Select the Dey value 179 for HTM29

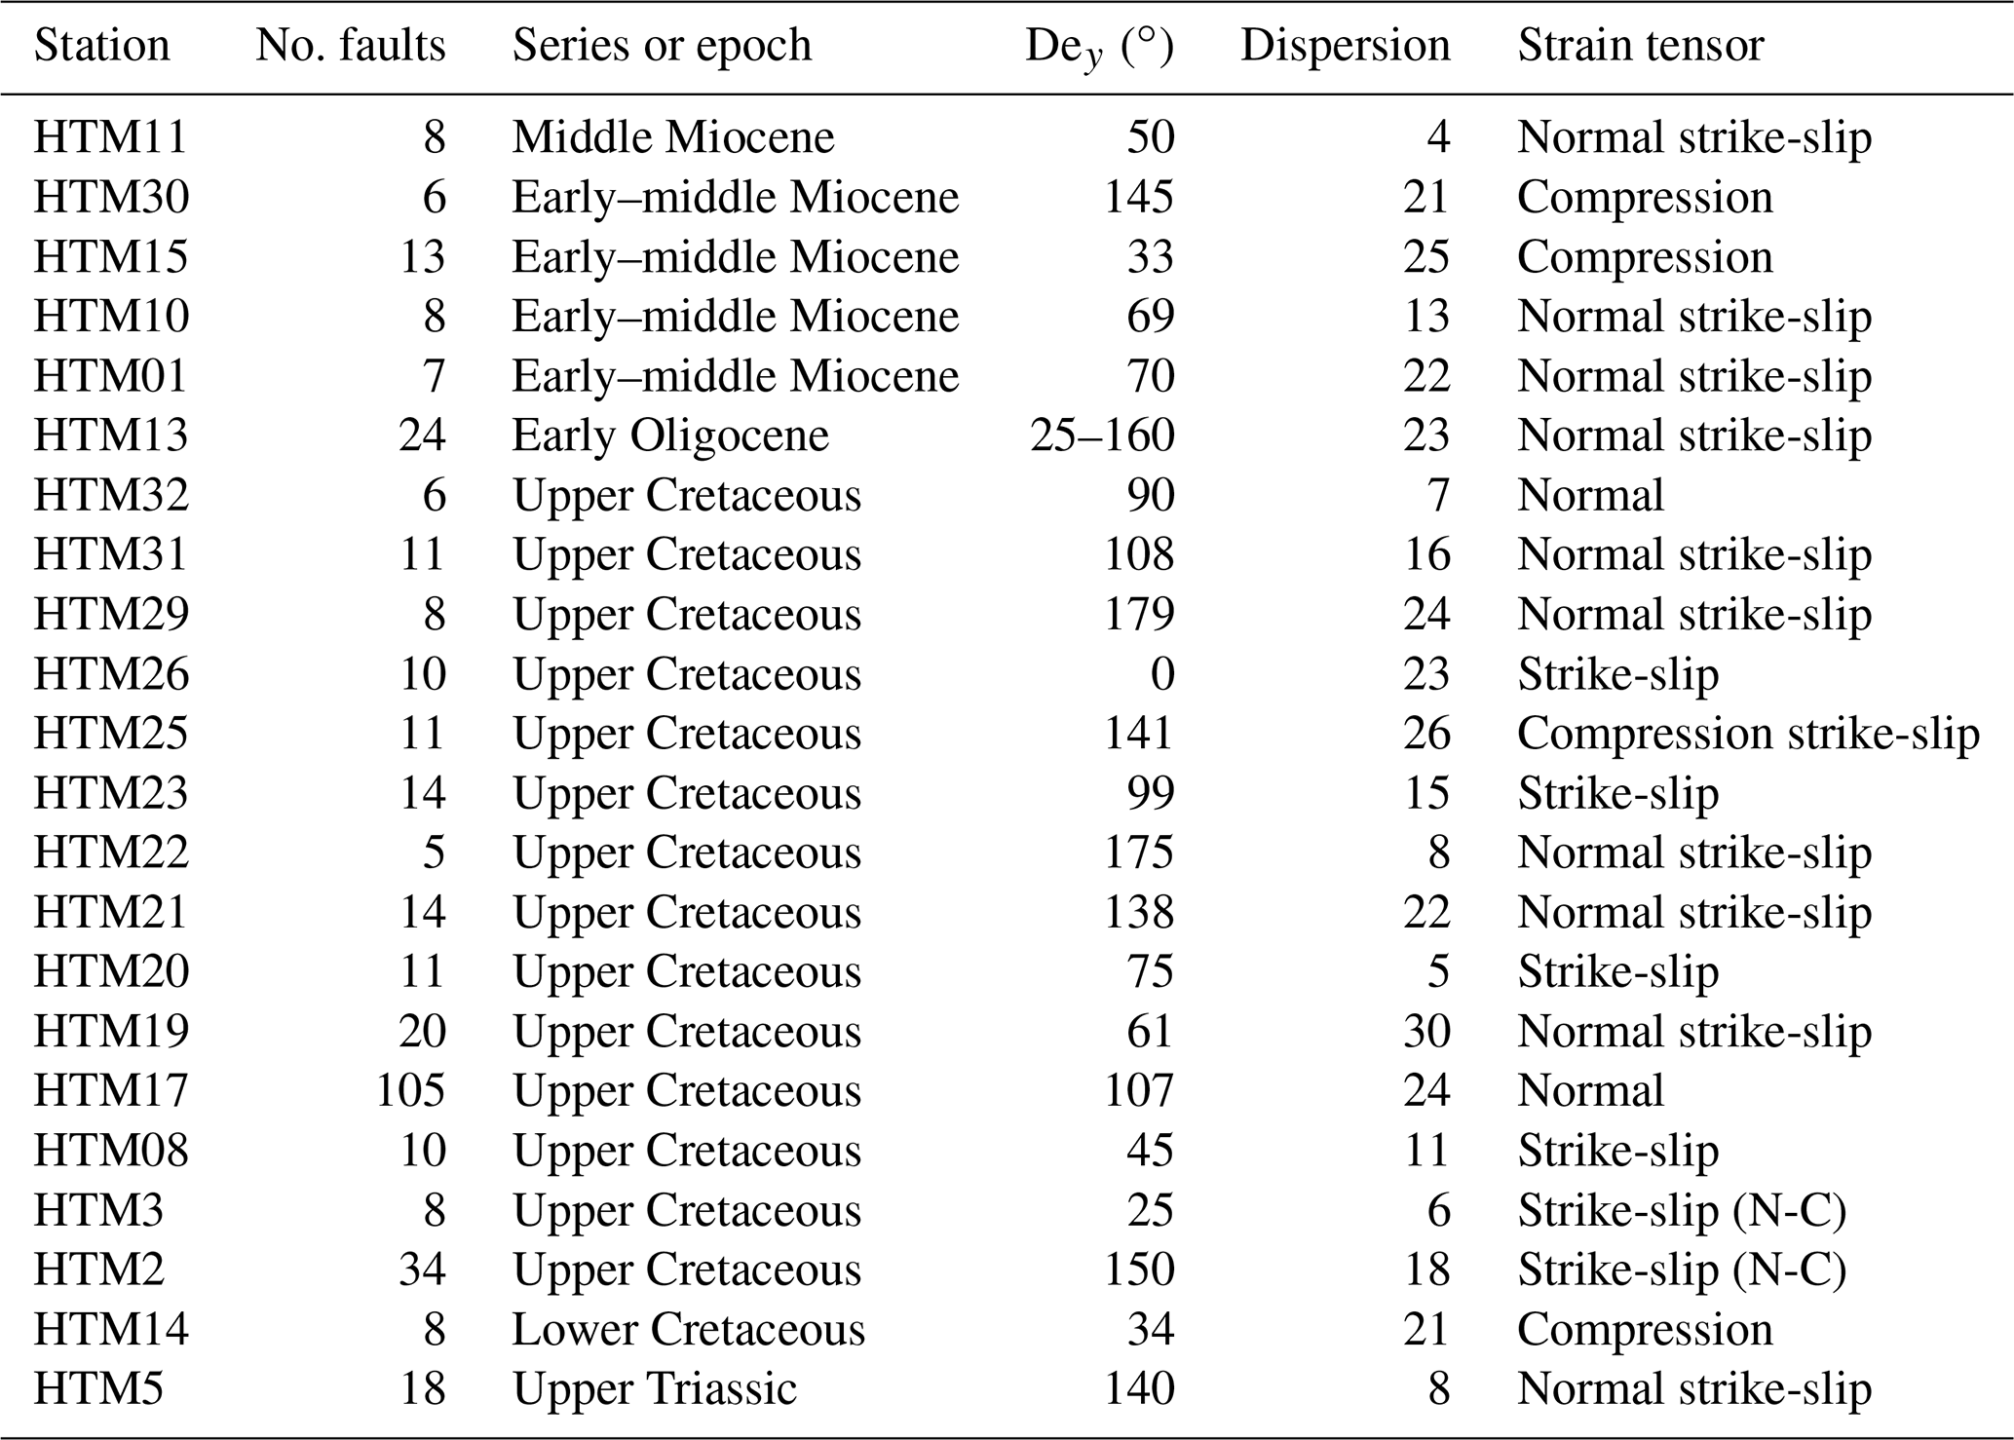1138,615
